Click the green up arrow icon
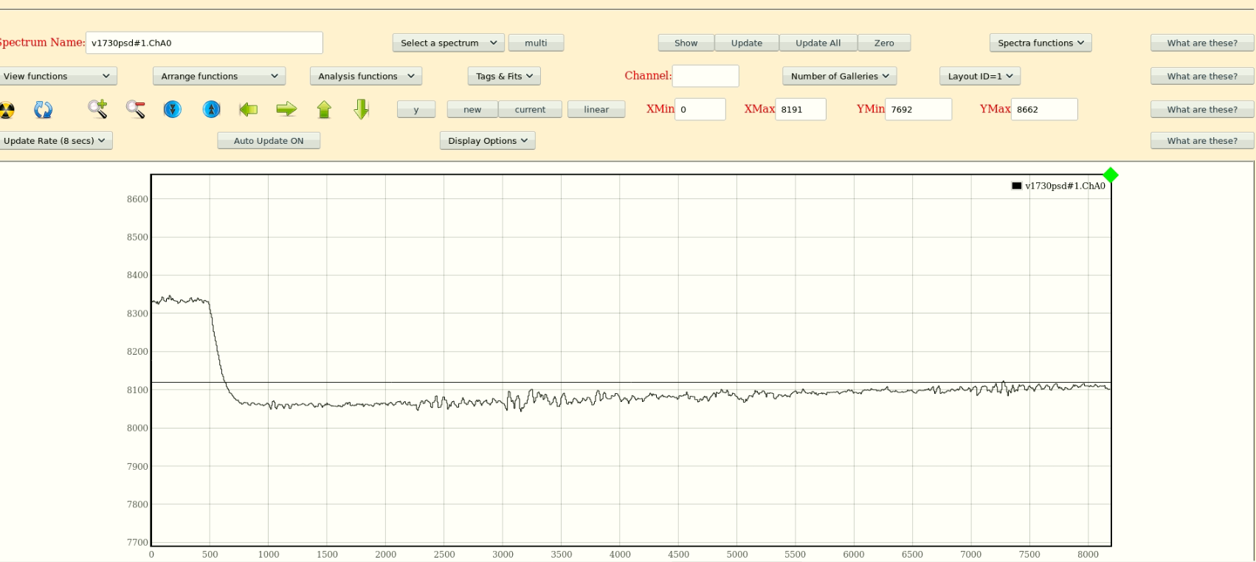1256x562 pixels. coord(324,110)
